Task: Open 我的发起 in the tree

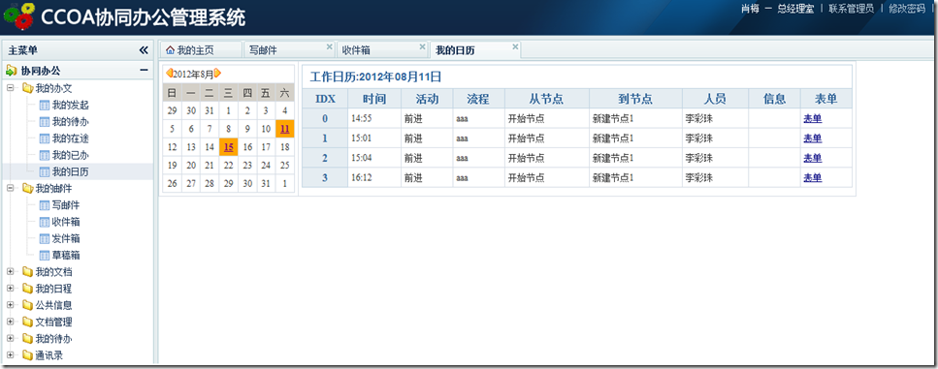Action: [71, 106]
